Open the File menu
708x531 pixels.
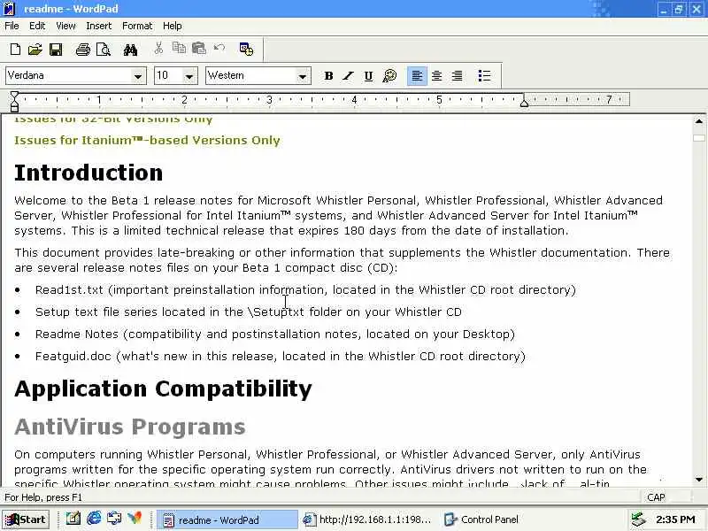[x=12, y=26]
